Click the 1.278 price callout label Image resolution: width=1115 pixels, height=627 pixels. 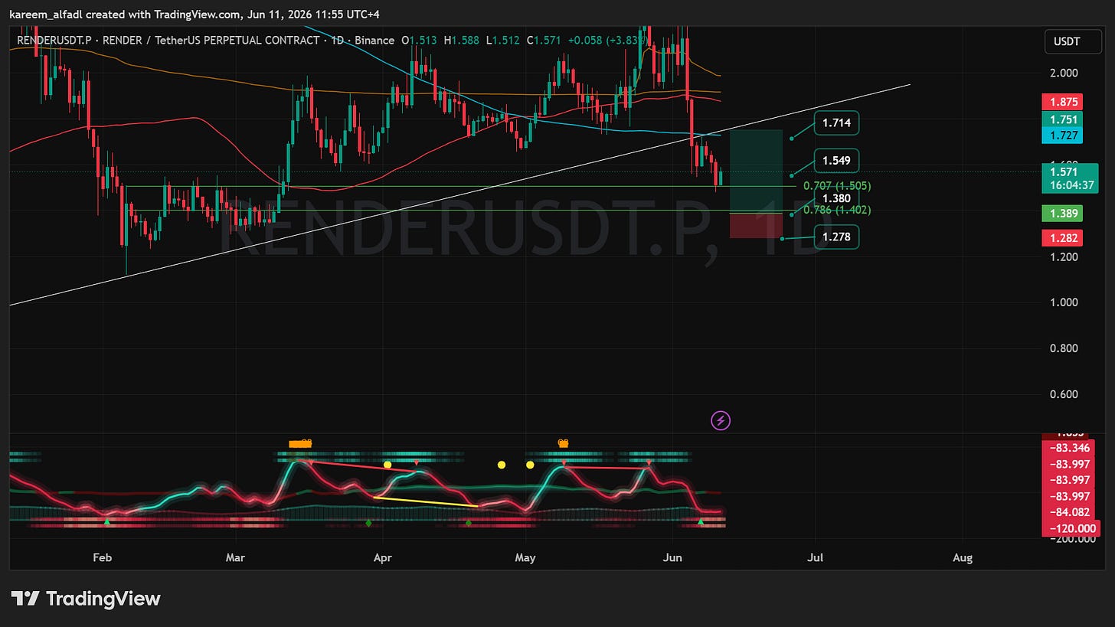[836, 237]
